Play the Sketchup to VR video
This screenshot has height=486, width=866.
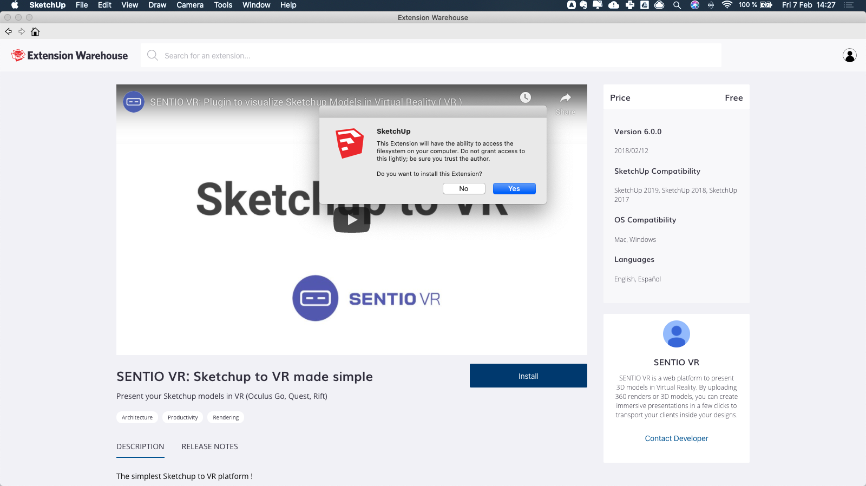point(352,220)
